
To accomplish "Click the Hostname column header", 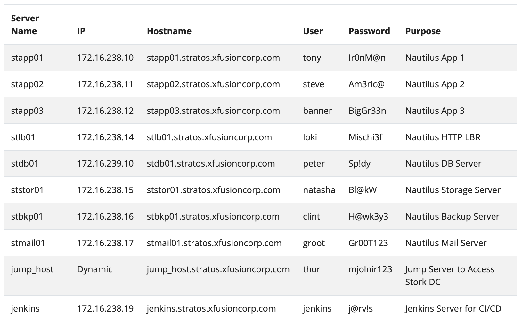I will (x=169, y=31).
